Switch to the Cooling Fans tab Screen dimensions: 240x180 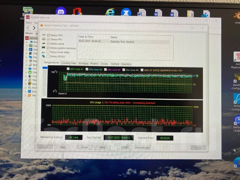69,63
